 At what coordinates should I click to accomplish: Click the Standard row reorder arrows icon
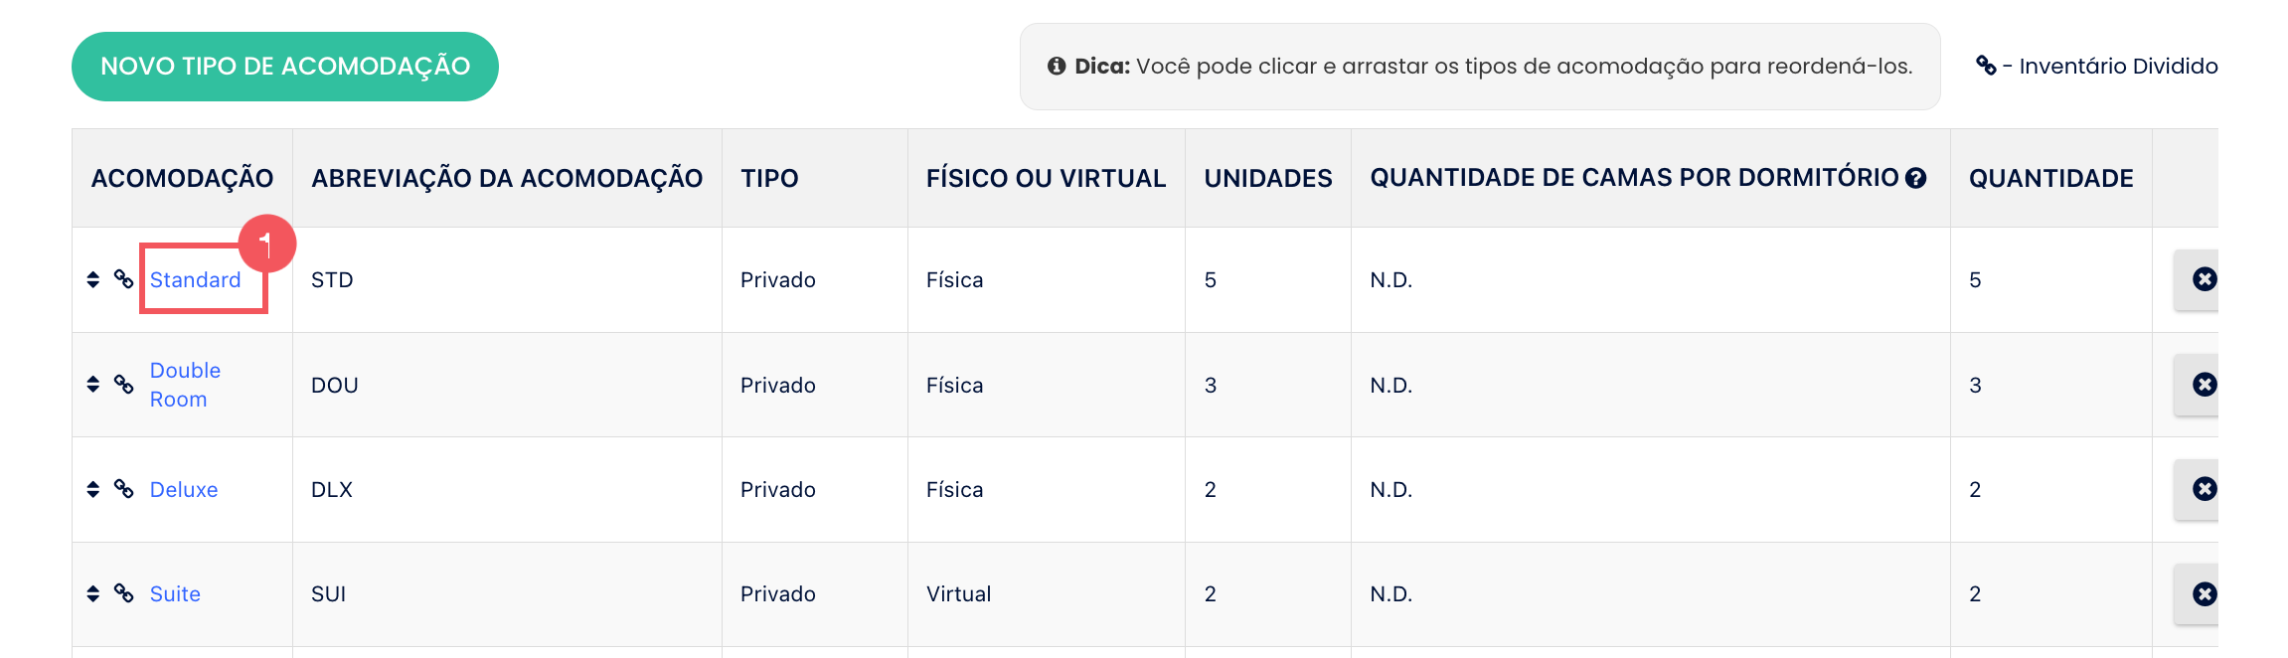coord(93,279)
